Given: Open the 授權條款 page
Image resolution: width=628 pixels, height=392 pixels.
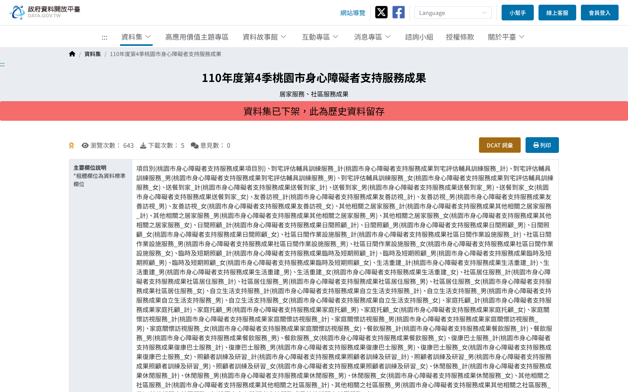Looking at the screenshot, I should pyautogui.click(x=460, y=37).
